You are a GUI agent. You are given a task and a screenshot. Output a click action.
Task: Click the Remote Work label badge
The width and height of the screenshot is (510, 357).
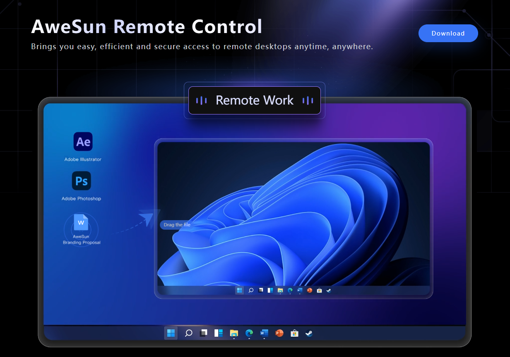(255, 100)
